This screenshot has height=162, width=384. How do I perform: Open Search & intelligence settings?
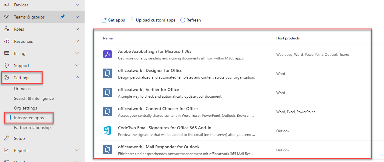click(34, 98)
